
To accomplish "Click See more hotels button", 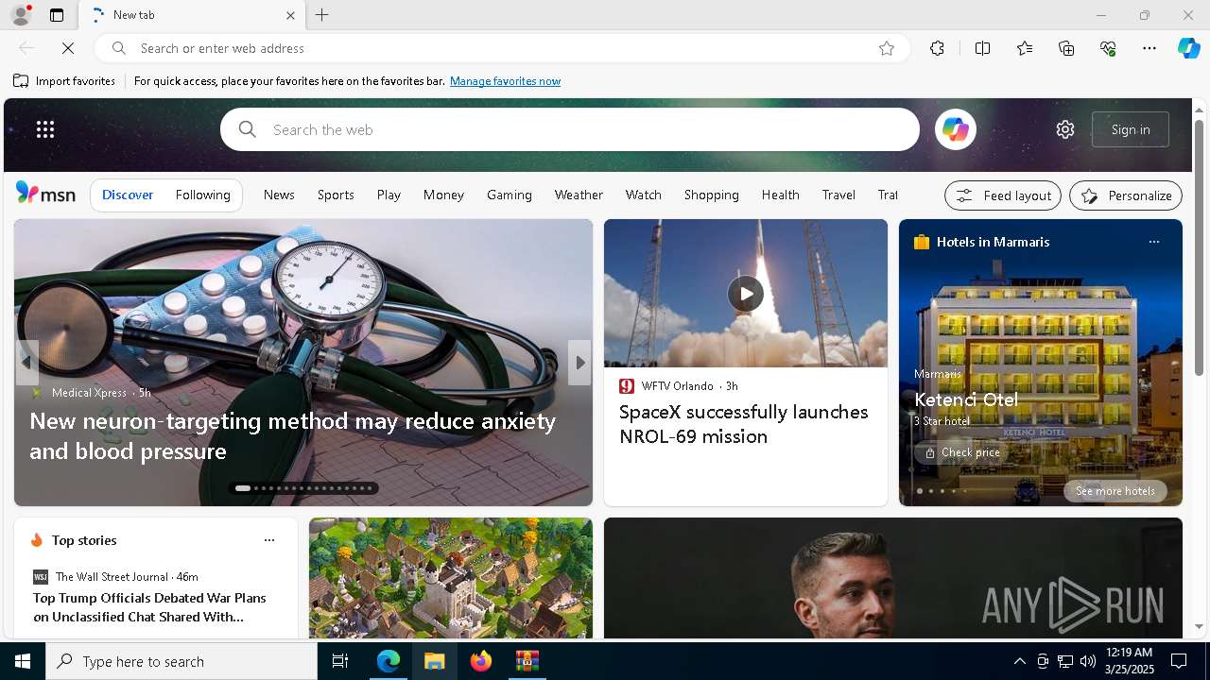I will [1115, 491].
